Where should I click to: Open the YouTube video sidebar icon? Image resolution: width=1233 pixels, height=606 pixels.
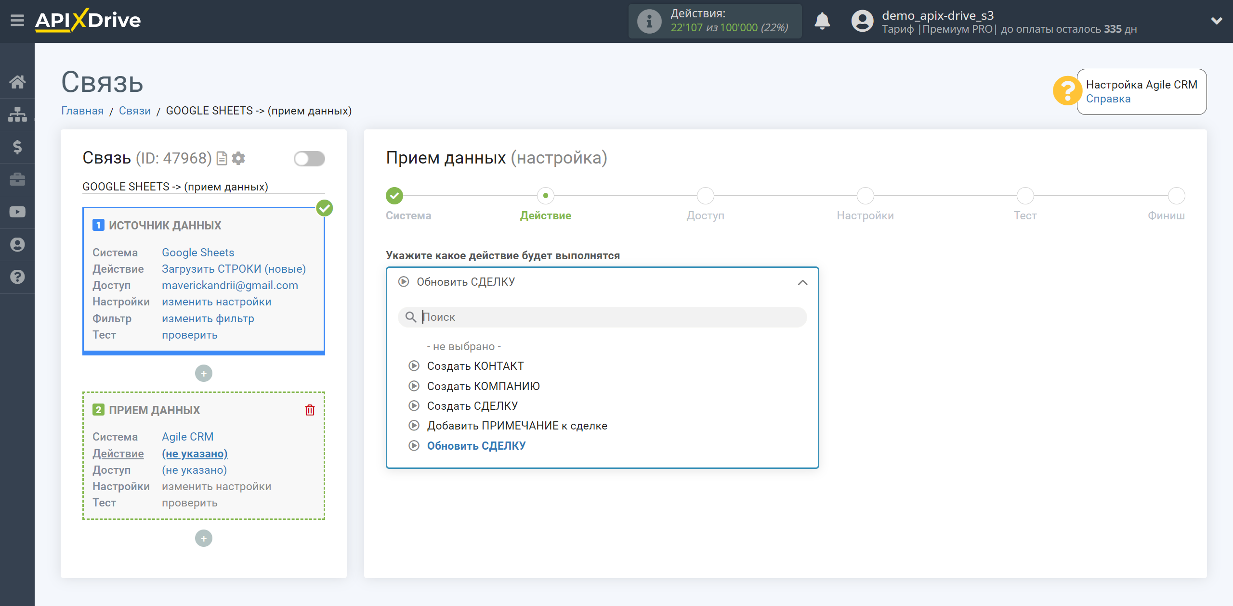click(x=17, y=212)
